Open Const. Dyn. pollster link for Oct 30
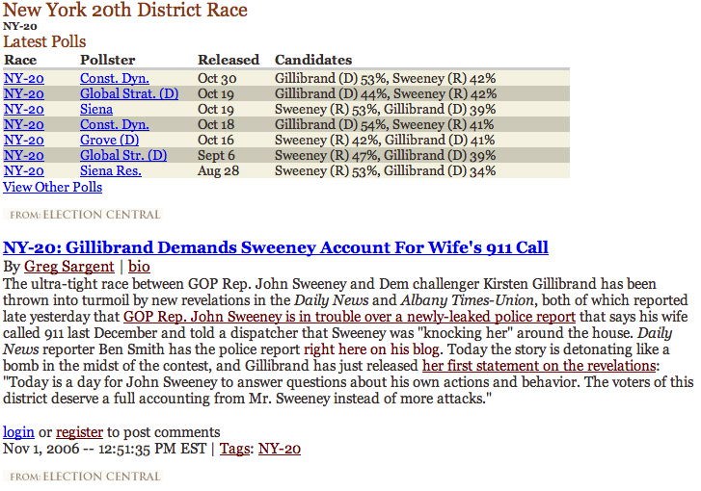701x491 pixels. coord(115,79)
